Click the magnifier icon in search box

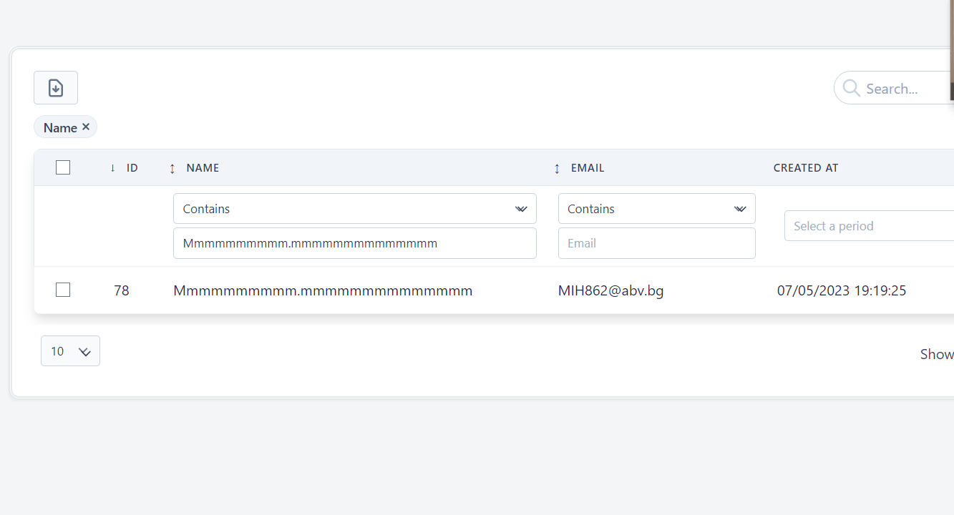(x=851, y=88)
